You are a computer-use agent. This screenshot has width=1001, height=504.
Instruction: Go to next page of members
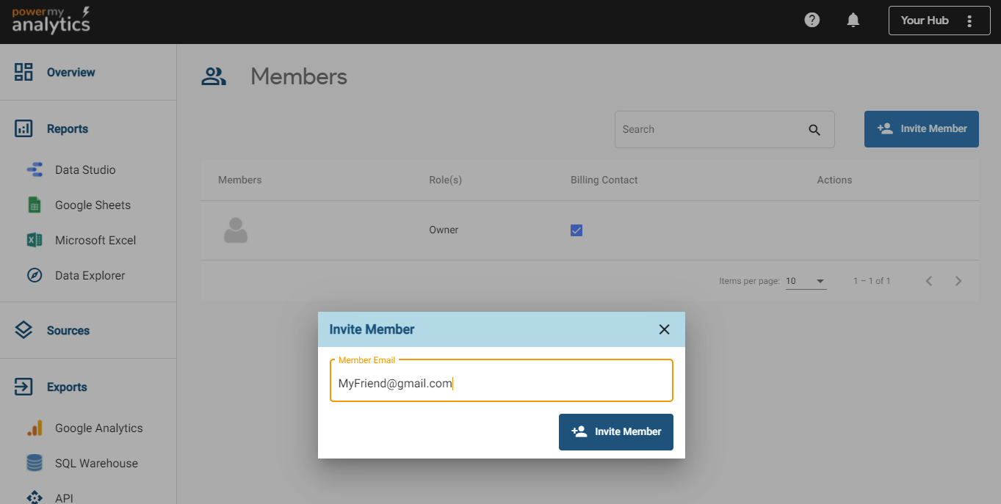coord(958,281)
